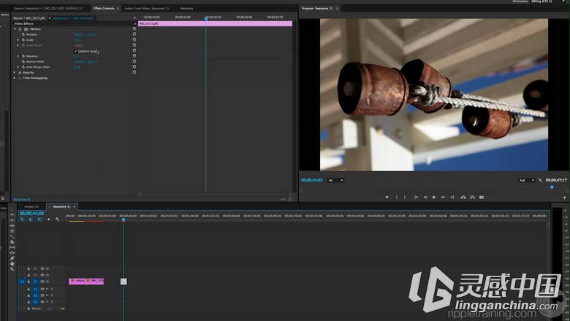Go to In point in Program monitor
This screenshot has width=570, height=321.
point(417,197)
